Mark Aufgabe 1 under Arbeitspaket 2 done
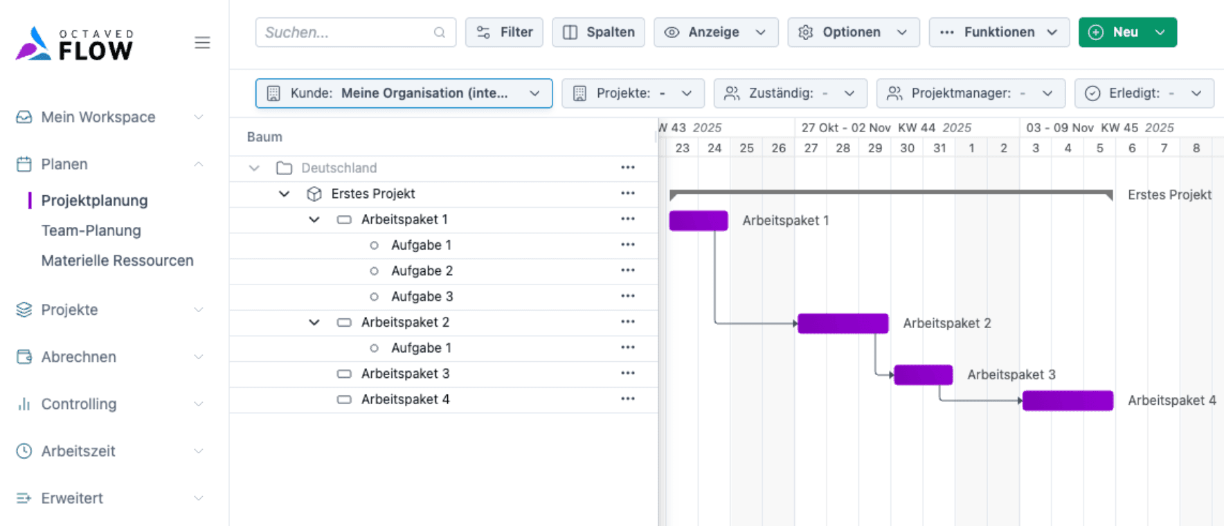Image resolution: width=1224 pixels, height=526 pixels. (x=374, y=347)
